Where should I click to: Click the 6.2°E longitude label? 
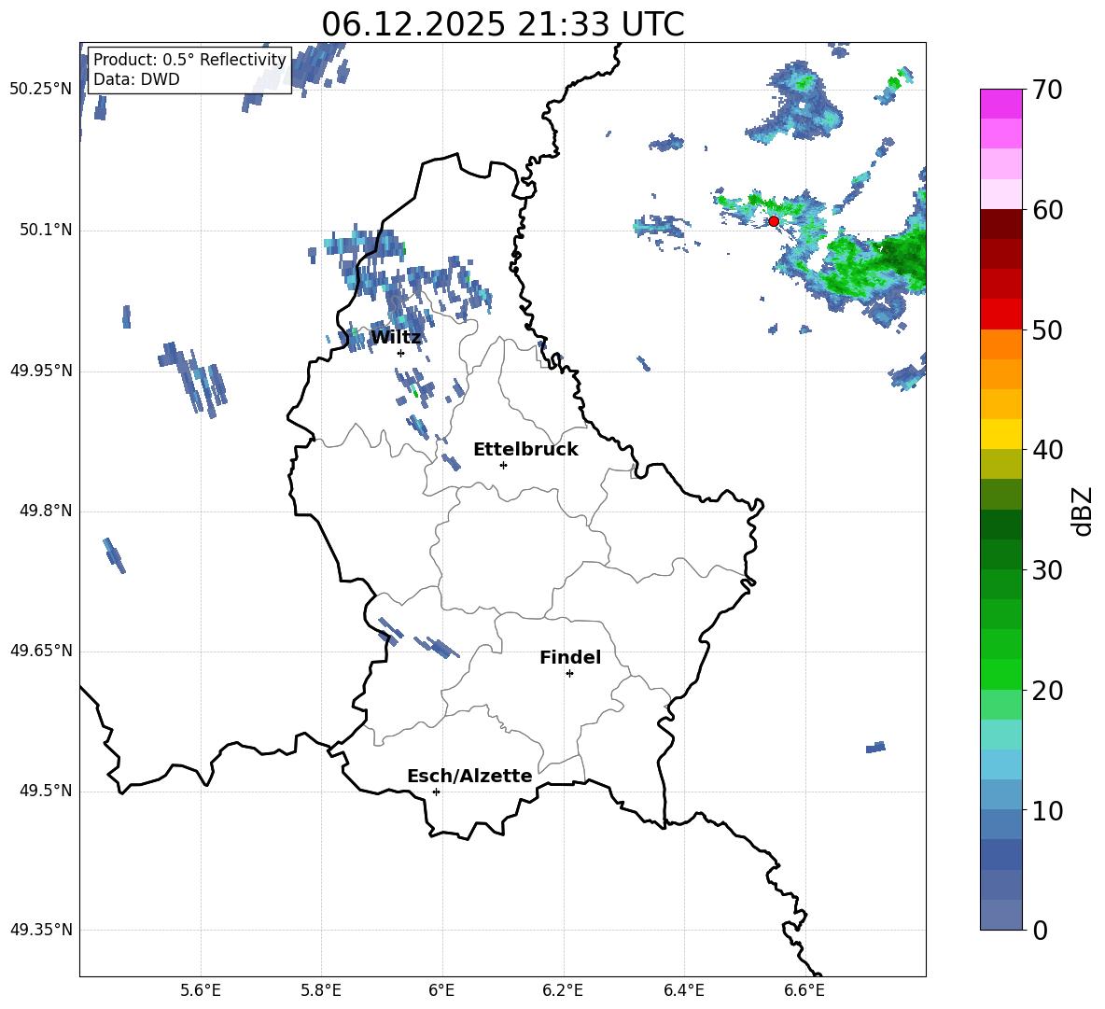click(x=563, y=990)
